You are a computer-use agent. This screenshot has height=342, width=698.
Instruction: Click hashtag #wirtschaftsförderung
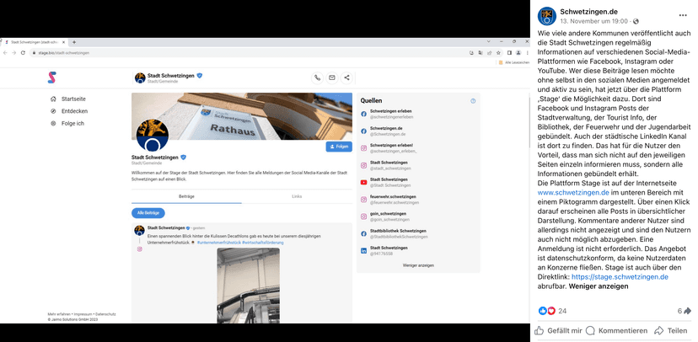click(263, 243)
